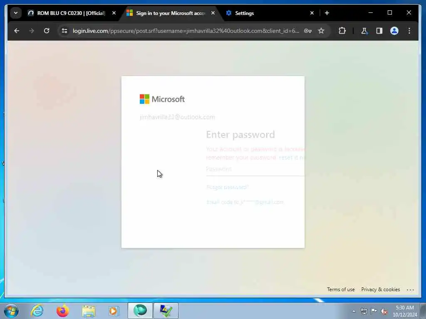The width and height of the screenshot is (426, 319).
Task: Open the taskbar app with warning checkmark icon
Action: point(166,311)
